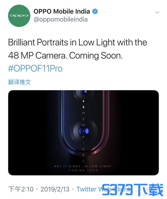Click the 5373下载 watermark logo

click(x=132, y=189)
